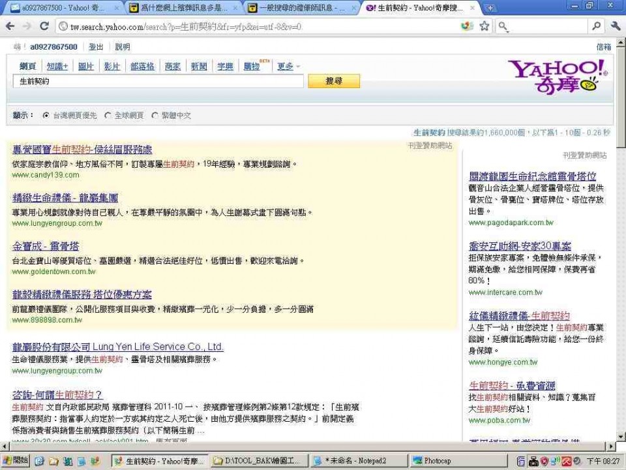Reload the page with the refresh icon
This screenshot has width=626, height=470.
pyautogui.click(x=44, y=26)
